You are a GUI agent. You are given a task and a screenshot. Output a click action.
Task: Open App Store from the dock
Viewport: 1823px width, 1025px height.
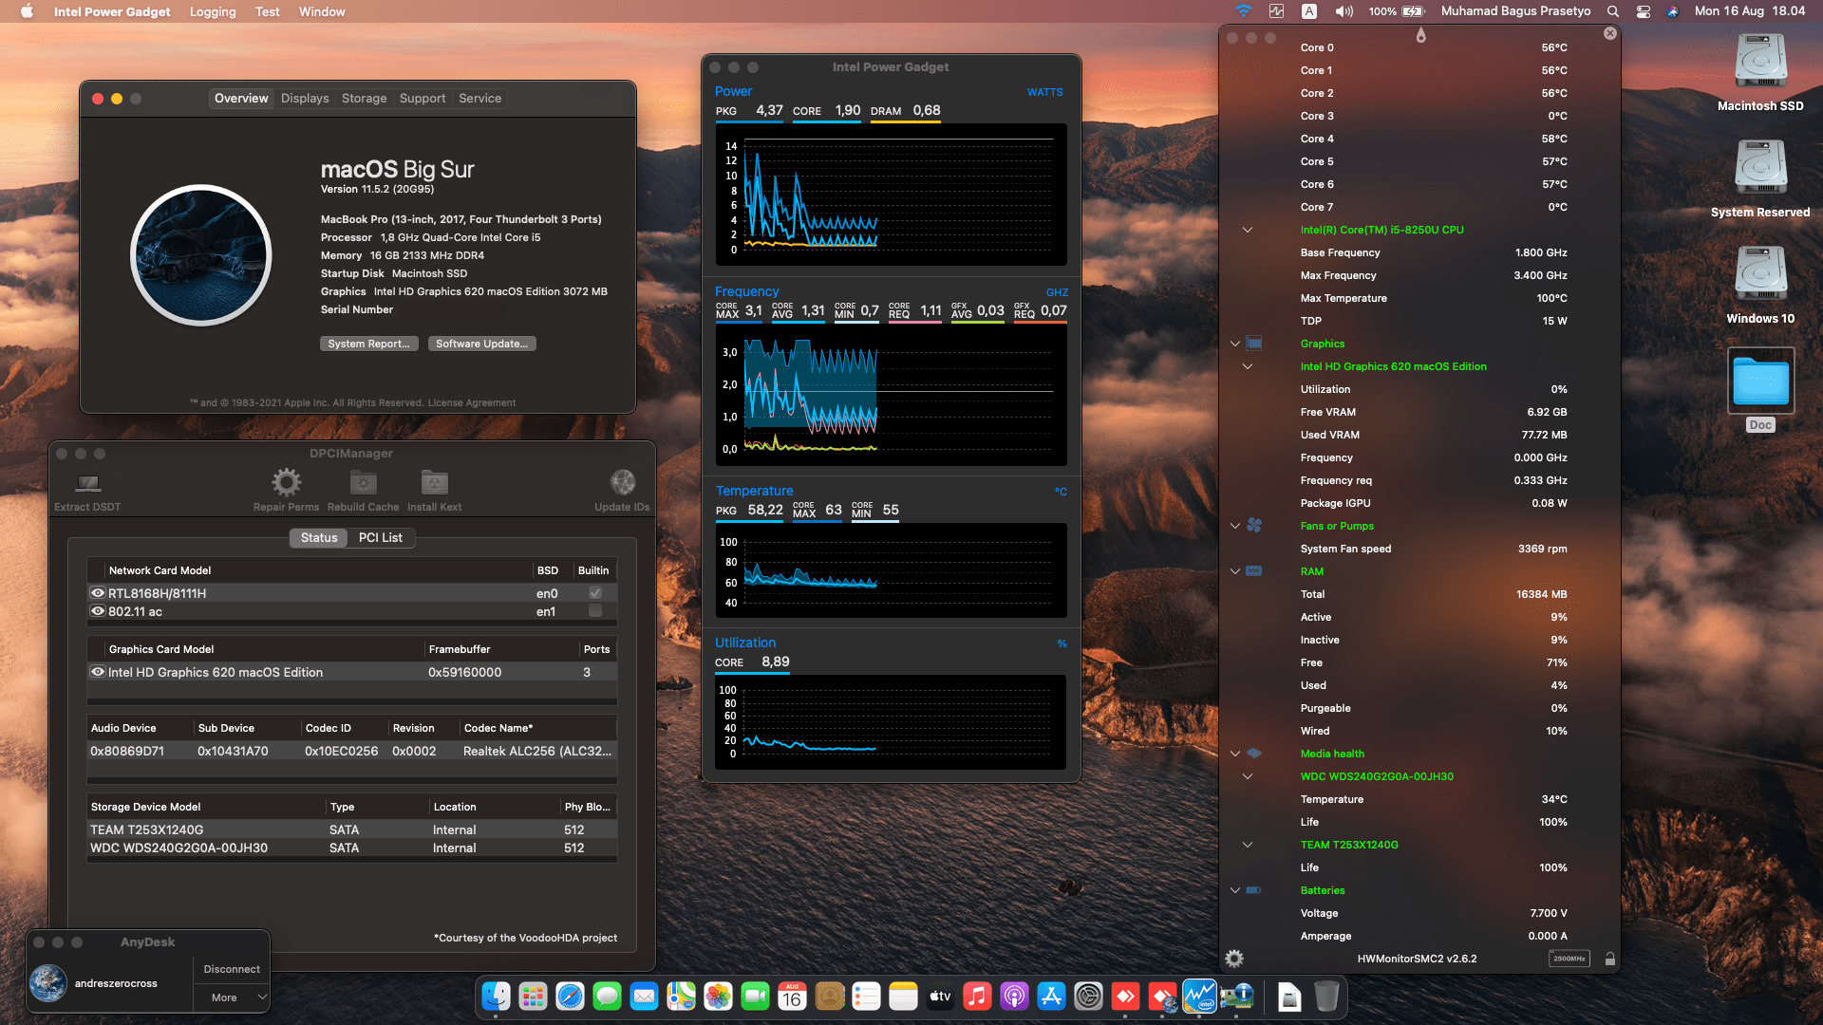point(1051,997)
